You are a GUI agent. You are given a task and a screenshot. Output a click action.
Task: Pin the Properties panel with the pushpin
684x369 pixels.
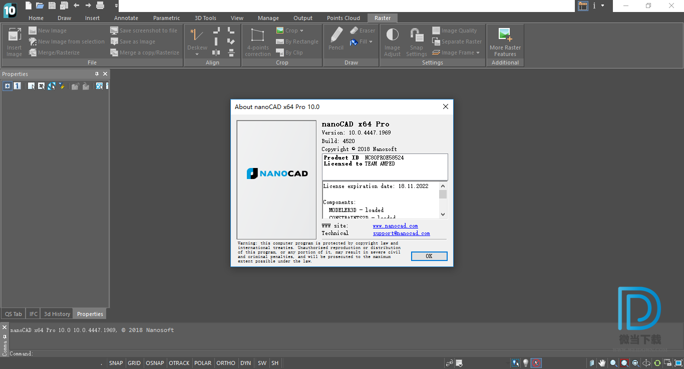click(x=97, y=74)
